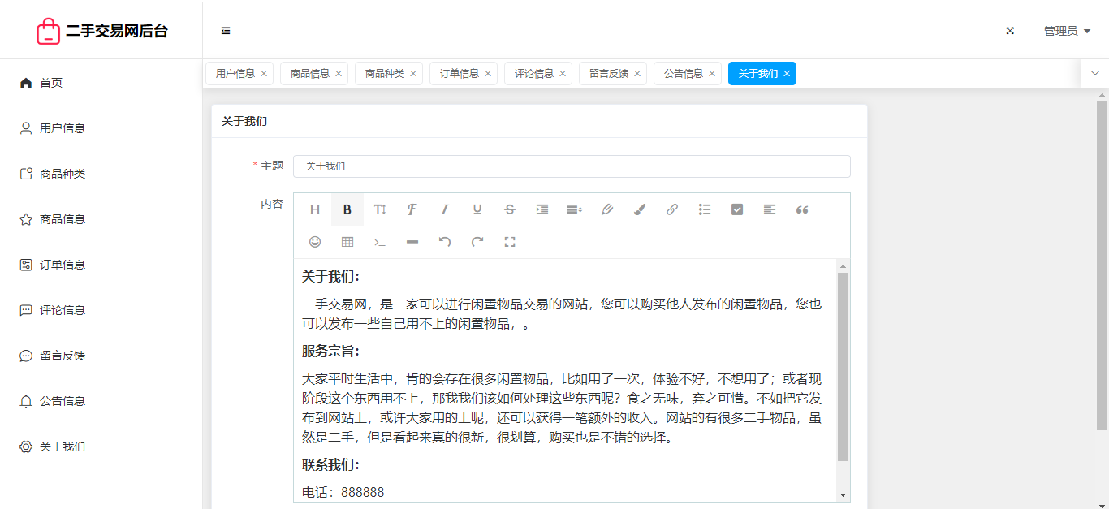Viewport: 1109px width, 509px height.
Task: Expand the tab list chevron
Action: [x=1094, y=73]
